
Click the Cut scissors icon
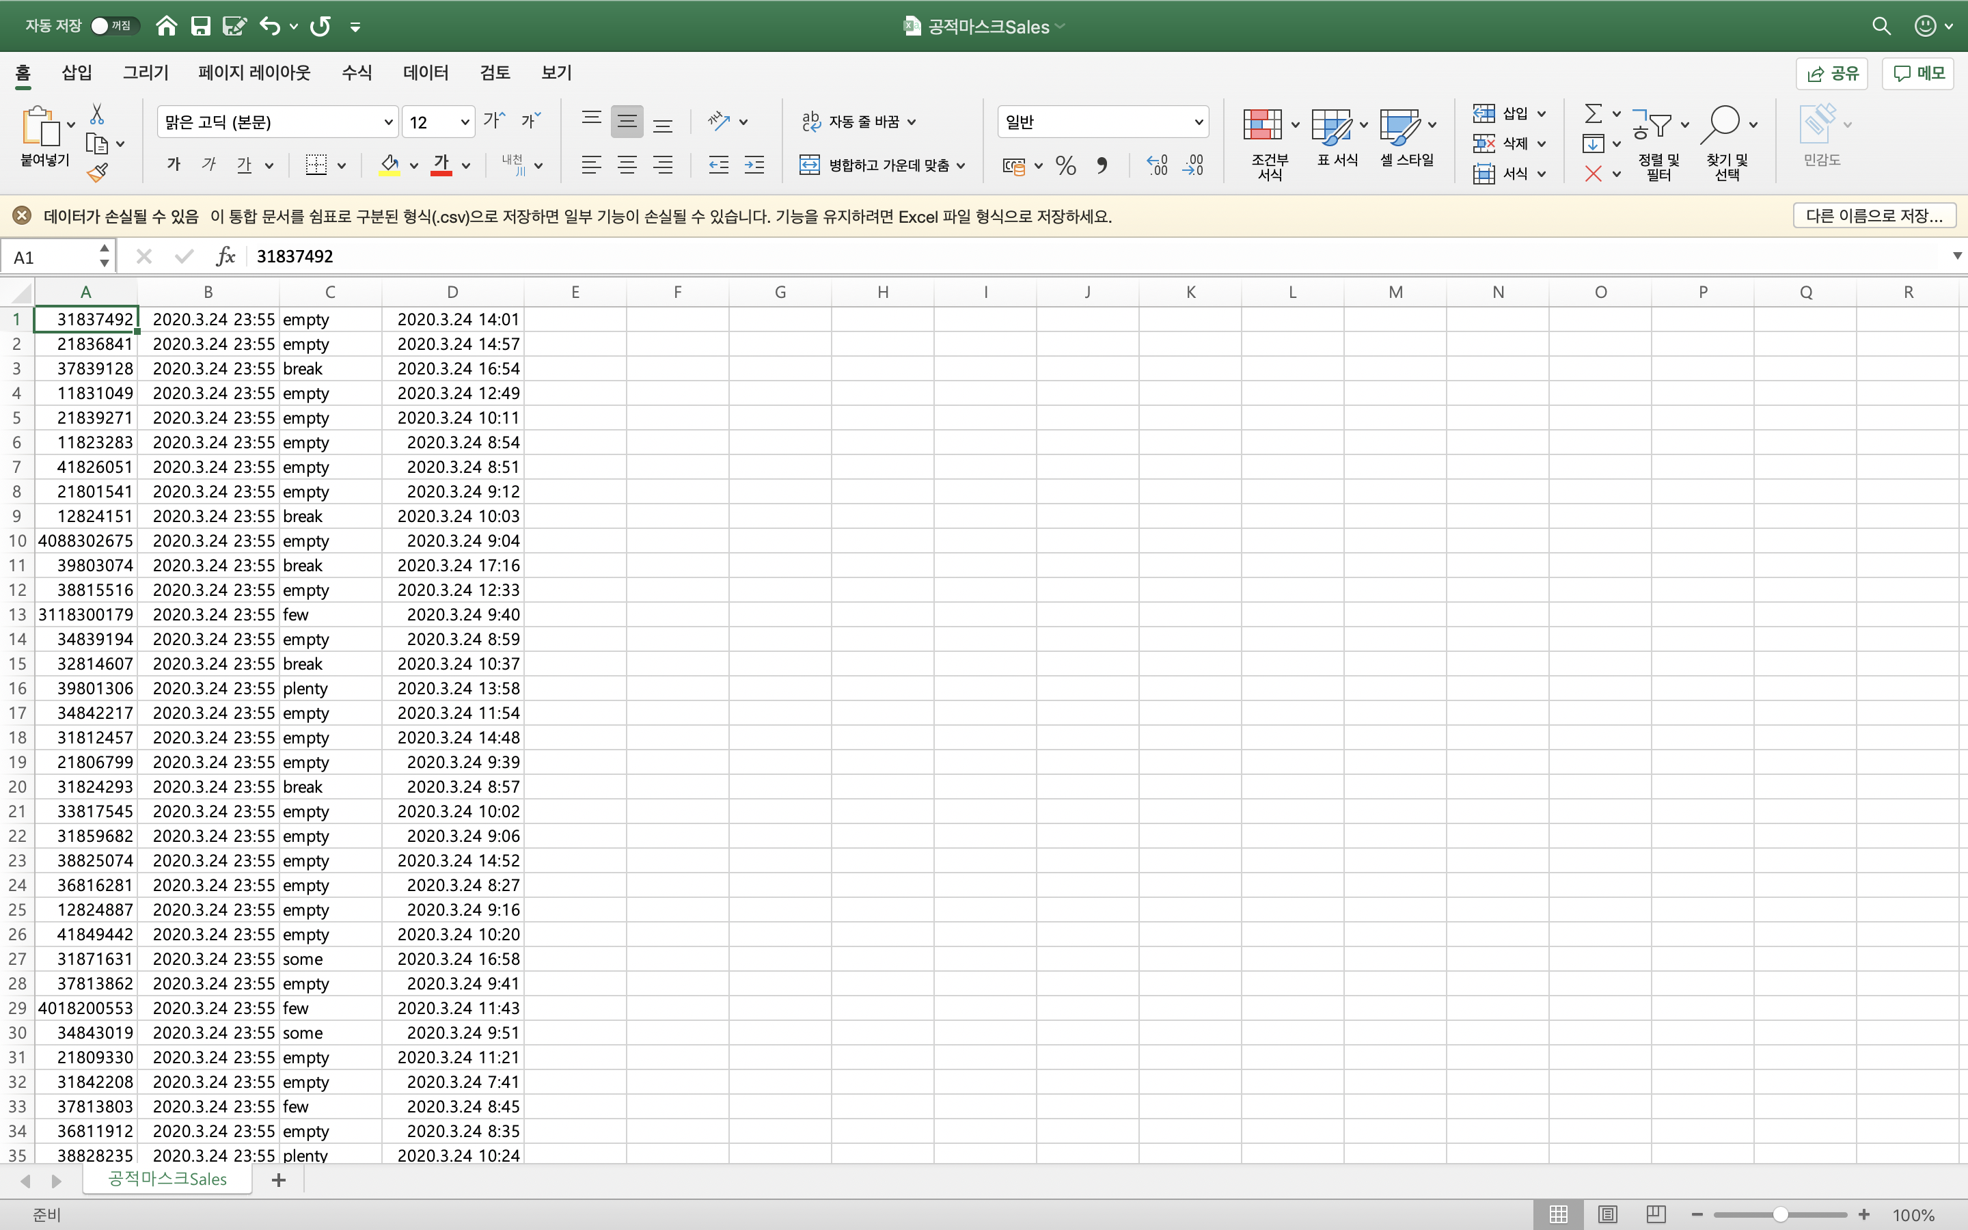click(x=97, y=114)
